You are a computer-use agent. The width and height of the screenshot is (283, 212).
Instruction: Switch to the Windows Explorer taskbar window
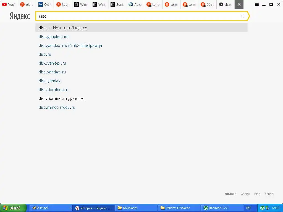[x=179, y=208]
